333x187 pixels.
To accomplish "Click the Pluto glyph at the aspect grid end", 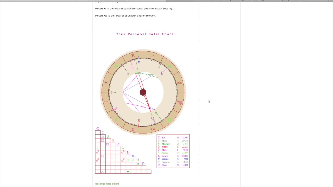I will [143, 164].
